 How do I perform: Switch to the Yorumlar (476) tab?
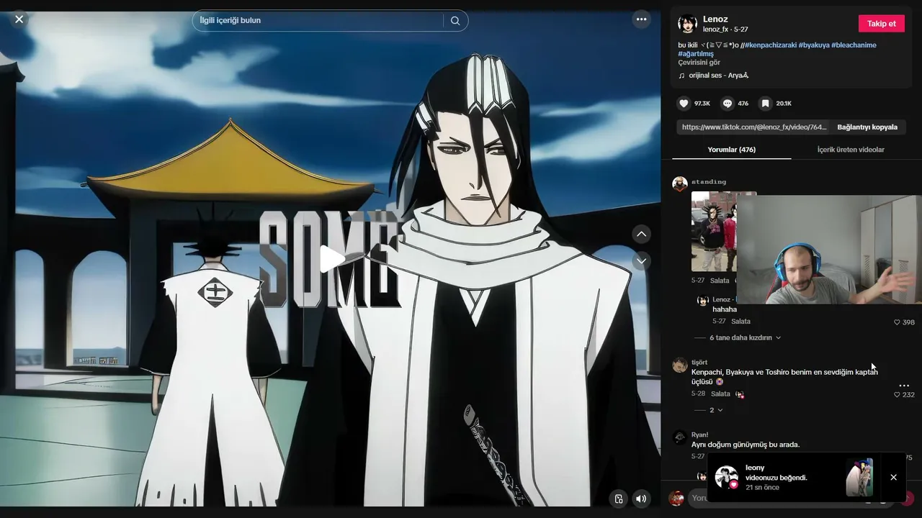[731, 150]
